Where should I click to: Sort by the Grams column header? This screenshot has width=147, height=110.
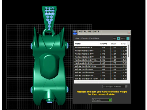click(x=104, y=44)
